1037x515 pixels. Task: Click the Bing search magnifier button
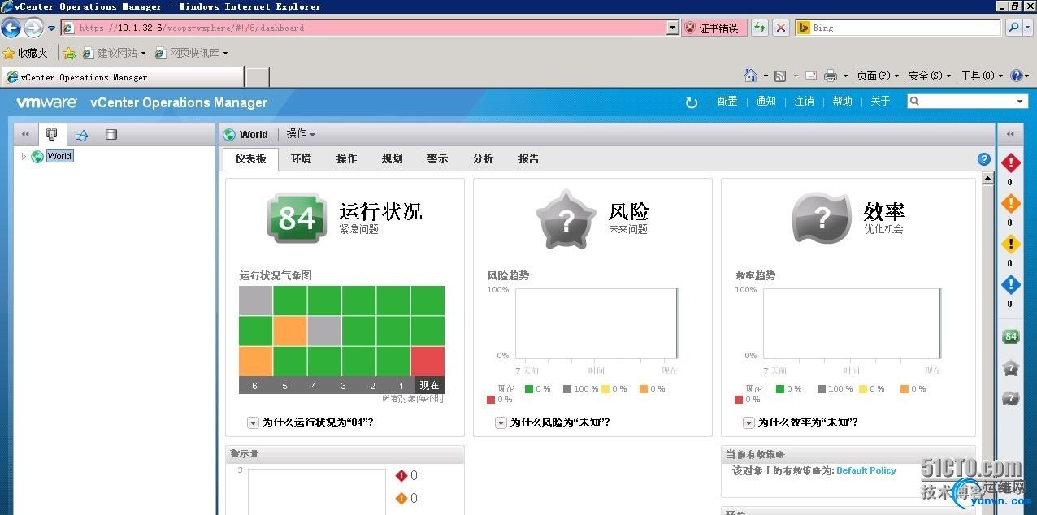pyautogui.click(x=1013, y=28)
